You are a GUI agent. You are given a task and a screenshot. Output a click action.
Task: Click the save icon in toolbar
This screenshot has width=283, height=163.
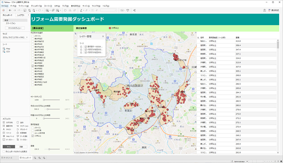25,10
